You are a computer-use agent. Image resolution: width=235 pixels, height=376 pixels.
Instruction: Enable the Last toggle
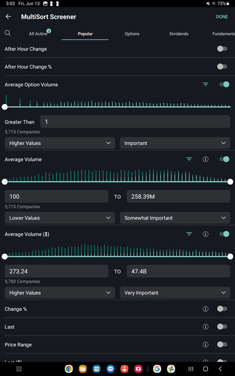pos(222,327)
